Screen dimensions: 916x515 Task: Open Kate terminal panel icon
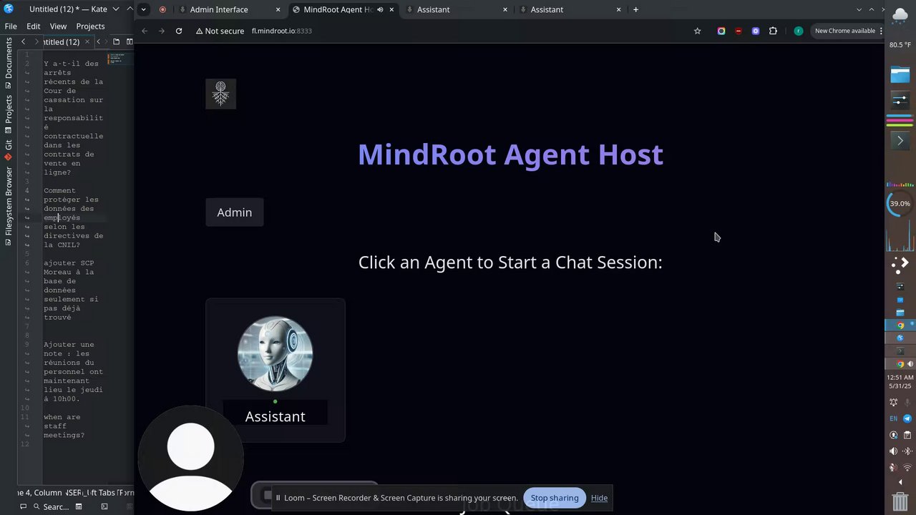tap(104, 506)
